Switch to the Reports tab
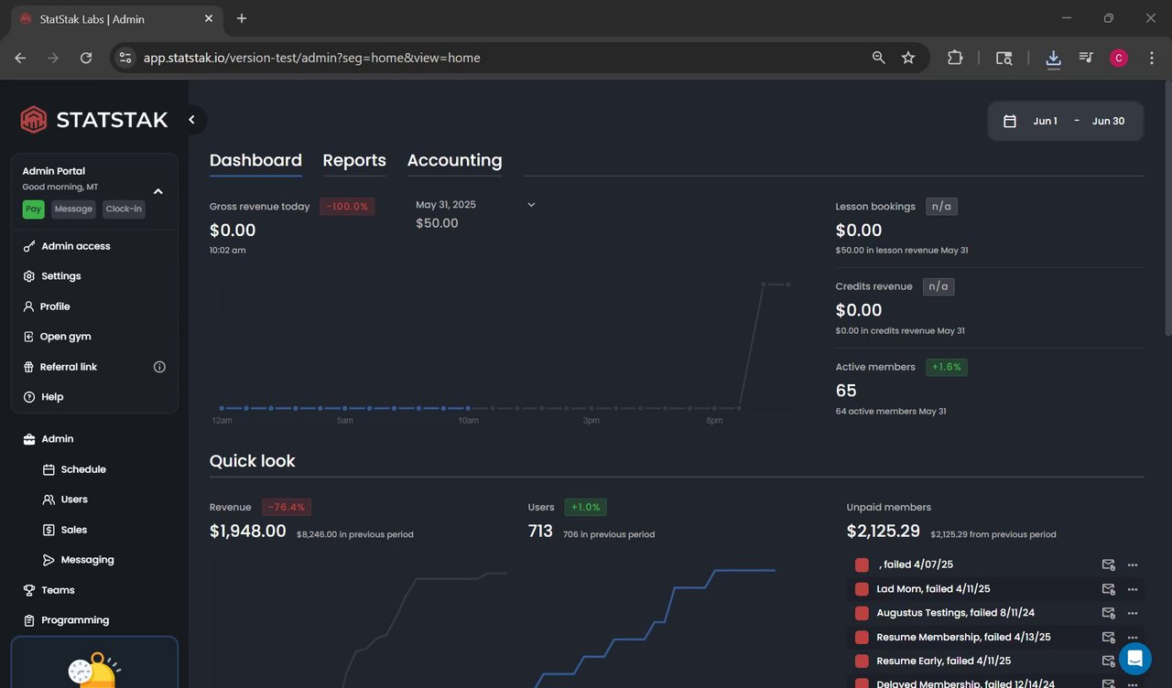Viewport: 1172px width, 688px height. point(354,160)
